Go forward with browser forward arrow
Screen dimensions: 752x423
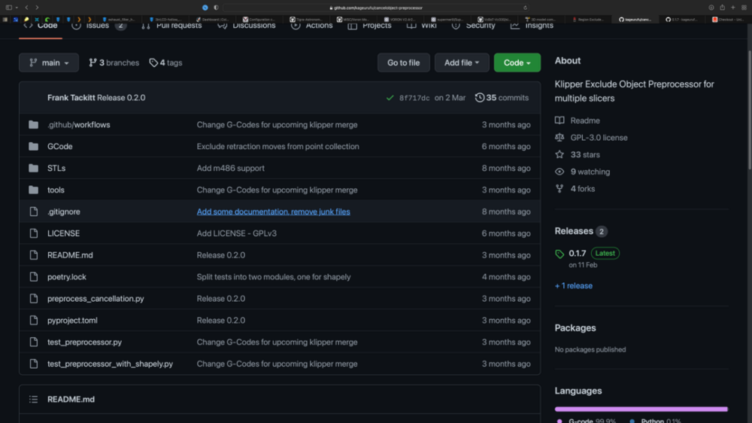pos(37,8)
